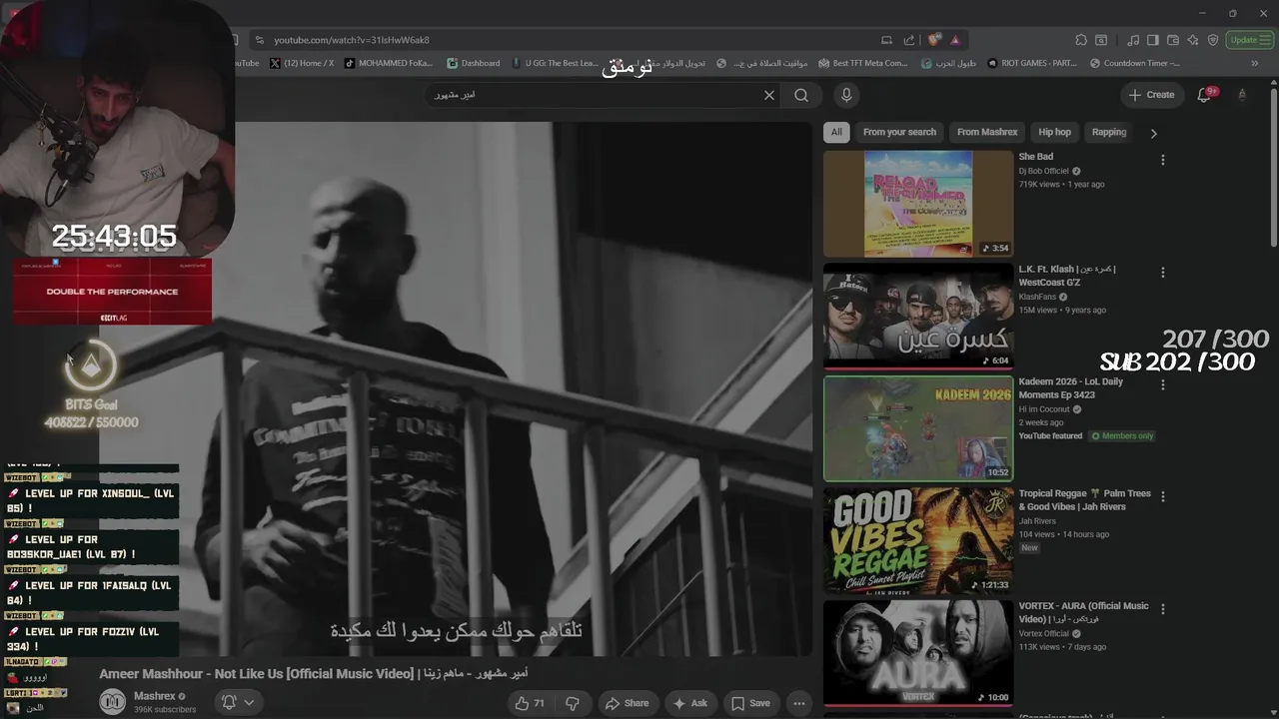Visit the Jah Rivers channel
This screenshot has height=719, width=1279.
pos(1037,521)
